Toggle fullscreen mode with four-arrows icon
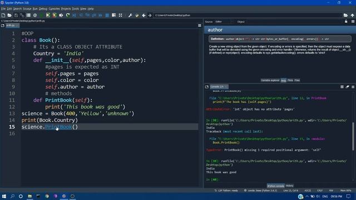356x200 pixels. 120,15
